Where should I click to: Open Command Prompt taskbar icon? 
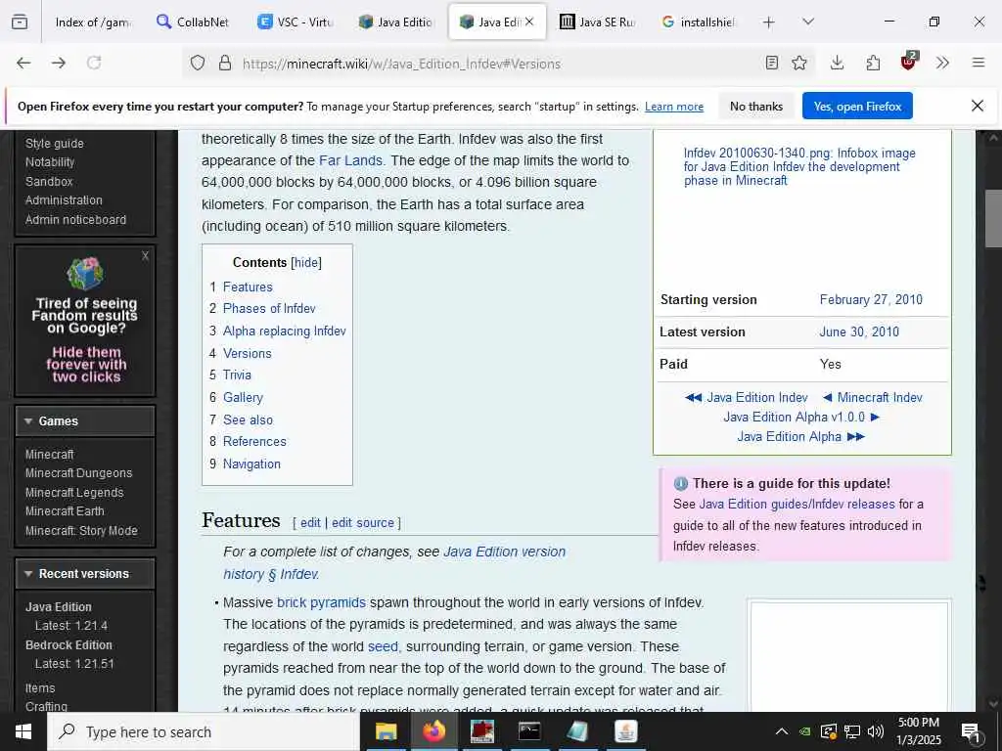pyautogui.click(x=529, y=731)
